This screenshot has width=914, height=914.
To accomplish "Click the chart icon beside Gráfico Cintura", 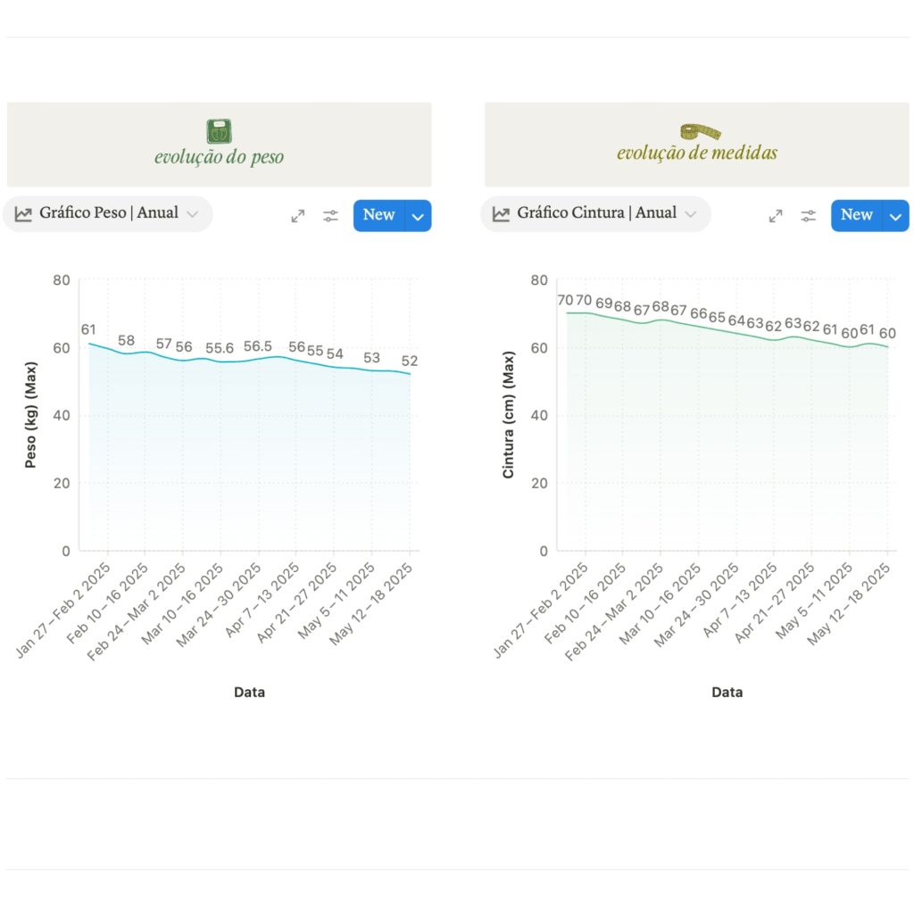I will pos(501,214).
